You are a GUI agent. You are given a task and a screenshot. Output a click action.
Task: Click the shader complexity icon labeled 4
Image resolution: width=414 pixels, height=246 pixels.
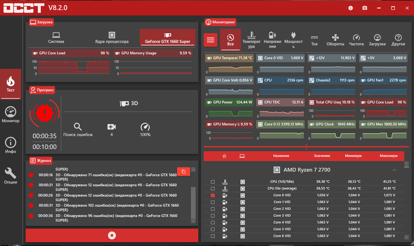[112, 127]
